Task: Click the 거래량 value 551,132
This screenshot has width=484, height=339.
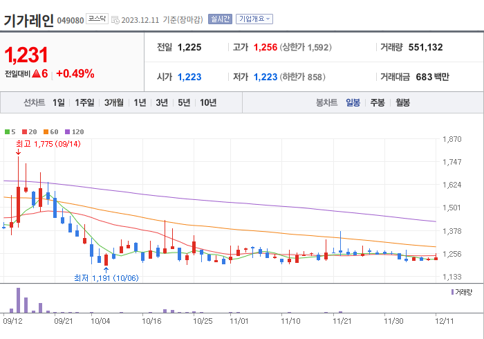Action: click(425, 47)
